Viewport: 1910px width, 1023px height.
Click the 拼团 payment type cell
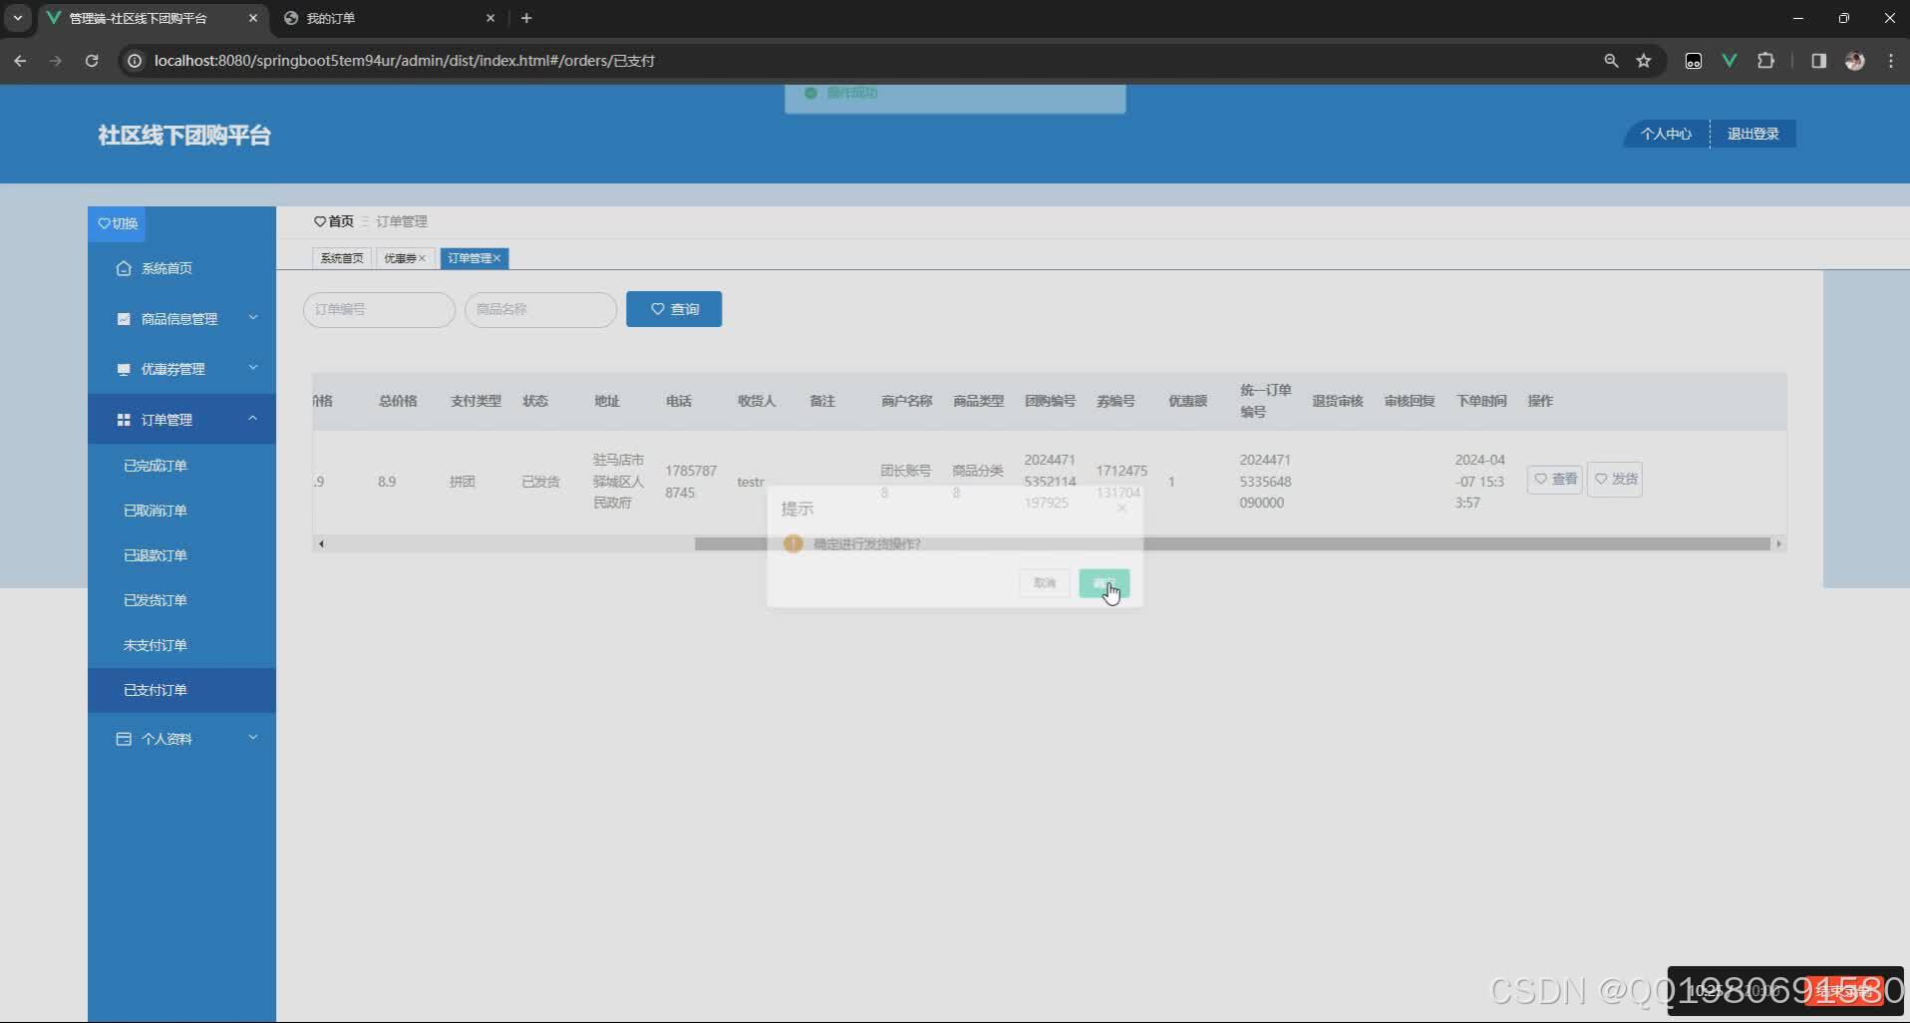[x=463, y=482]
